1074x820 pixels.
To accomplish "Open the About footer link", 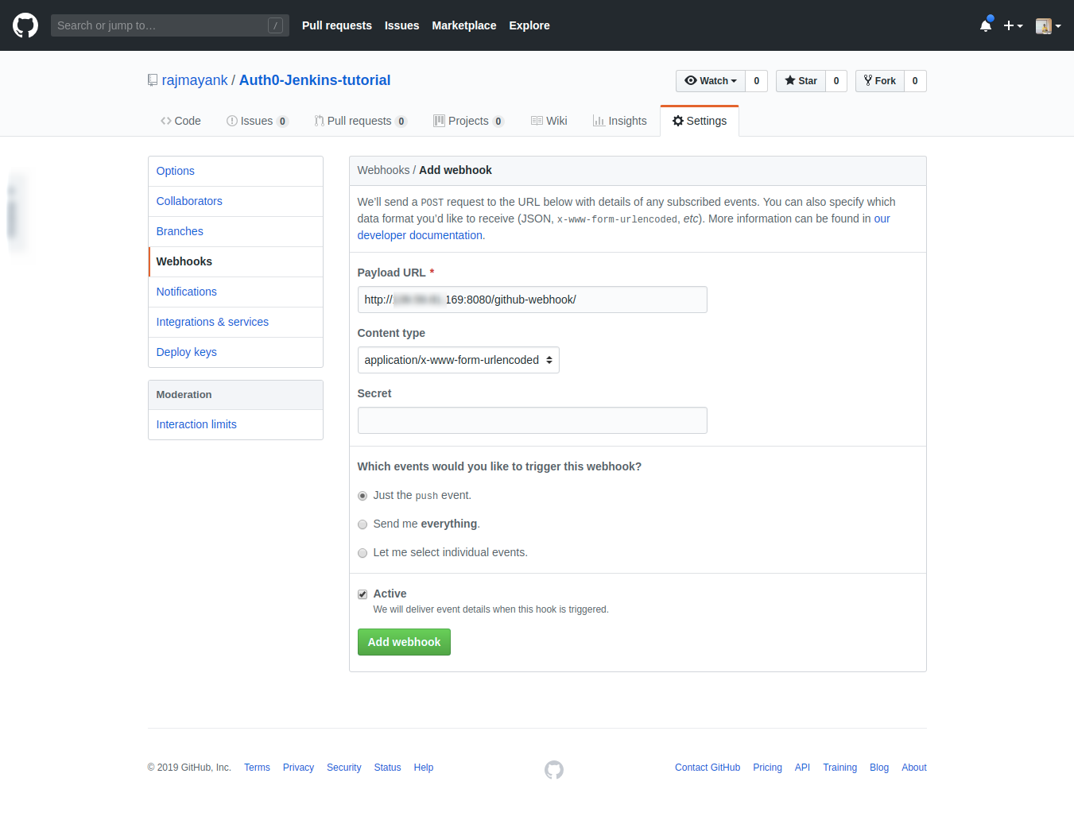I will 914,768.
